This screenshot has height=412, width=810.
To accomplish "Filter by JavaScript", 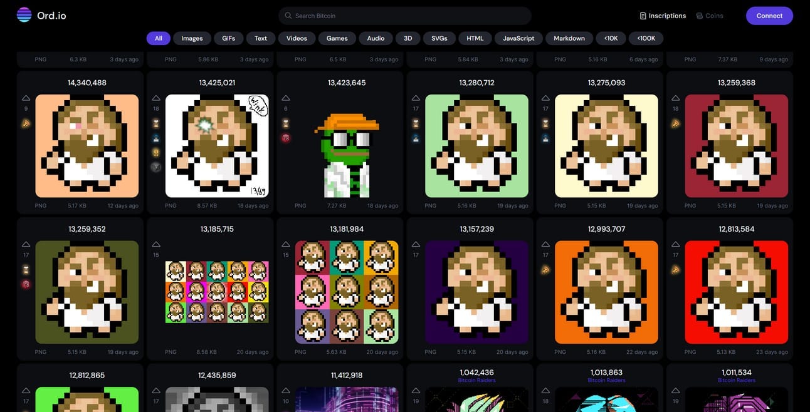I will point(518,38).
